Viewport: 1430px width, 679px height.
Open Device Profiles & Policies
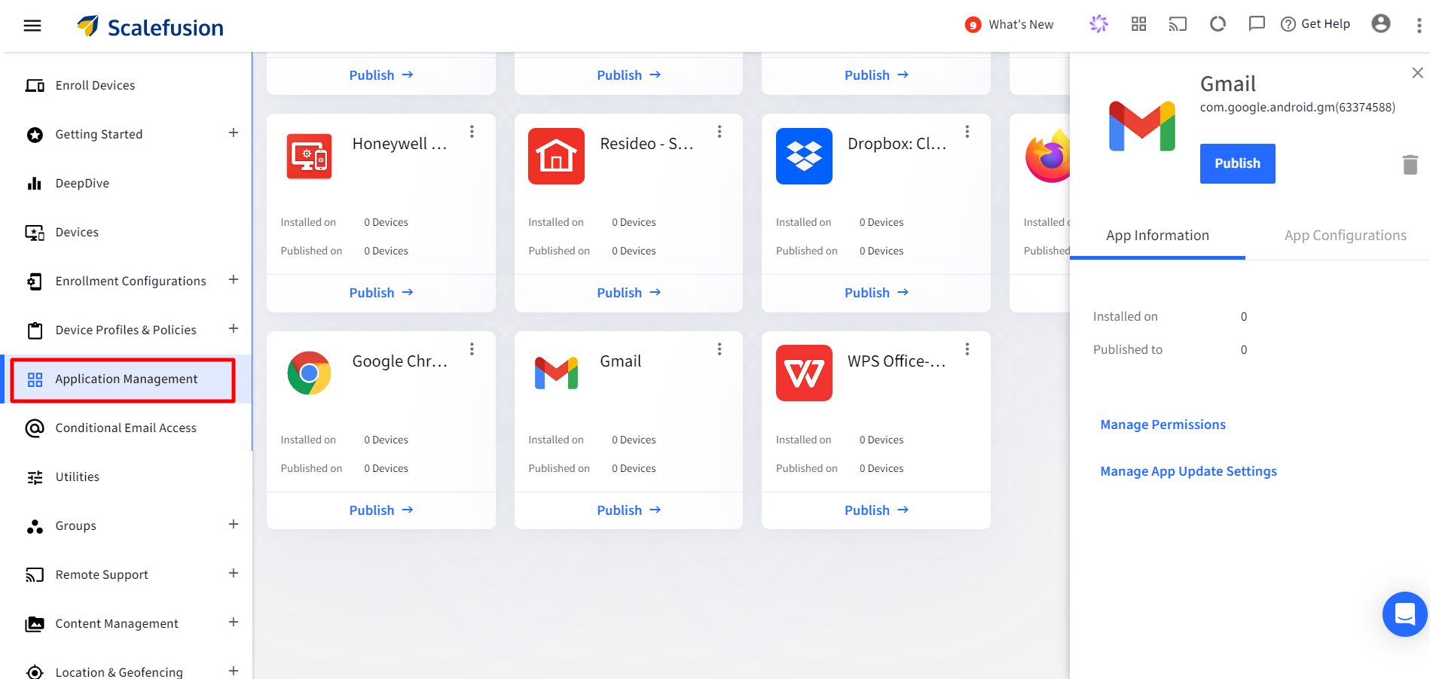click(126, 330)
